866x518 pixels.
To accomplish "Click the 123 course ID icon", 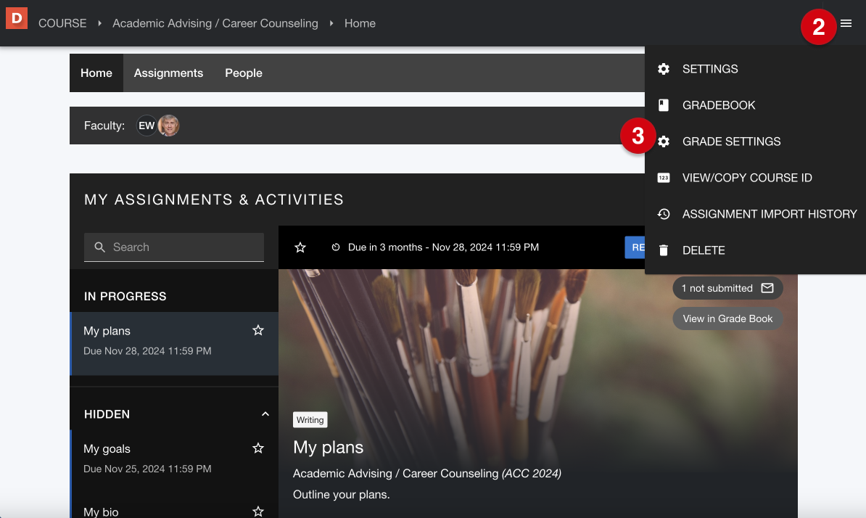I will tap(664, 178).
